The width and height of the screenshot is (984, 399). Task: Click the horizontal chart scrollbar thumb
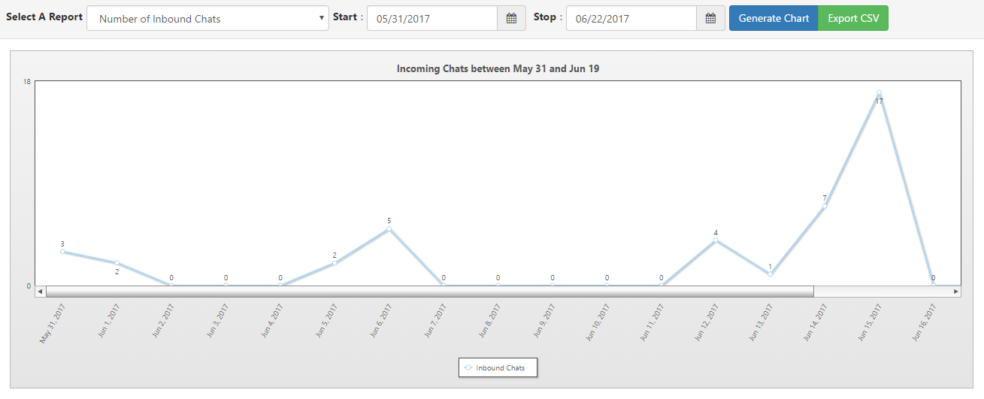pyautogui.click(x=428, y=291)
